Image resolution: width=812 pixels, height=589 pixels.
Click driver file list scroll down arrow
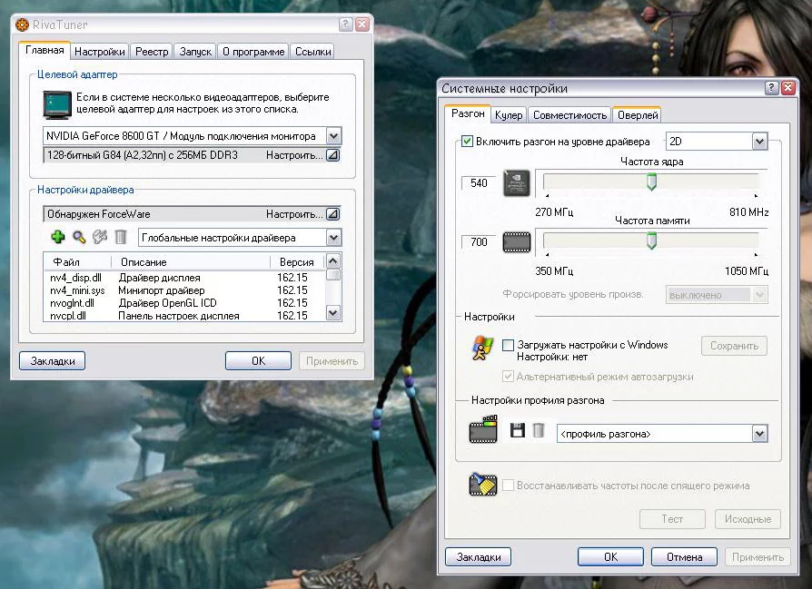(x=333, y=312)
